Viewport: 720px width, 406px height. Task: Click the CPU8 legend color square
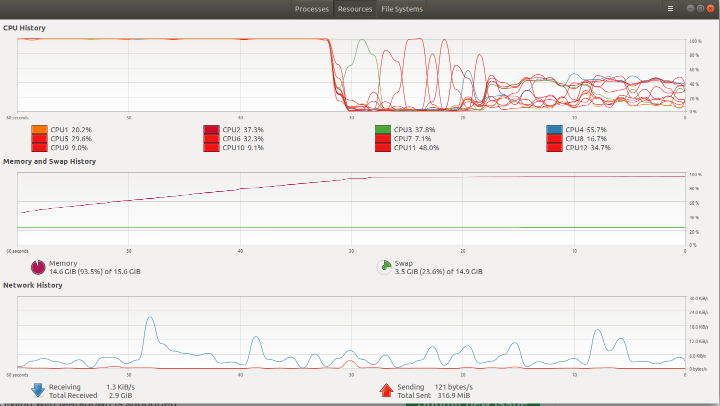554,139
